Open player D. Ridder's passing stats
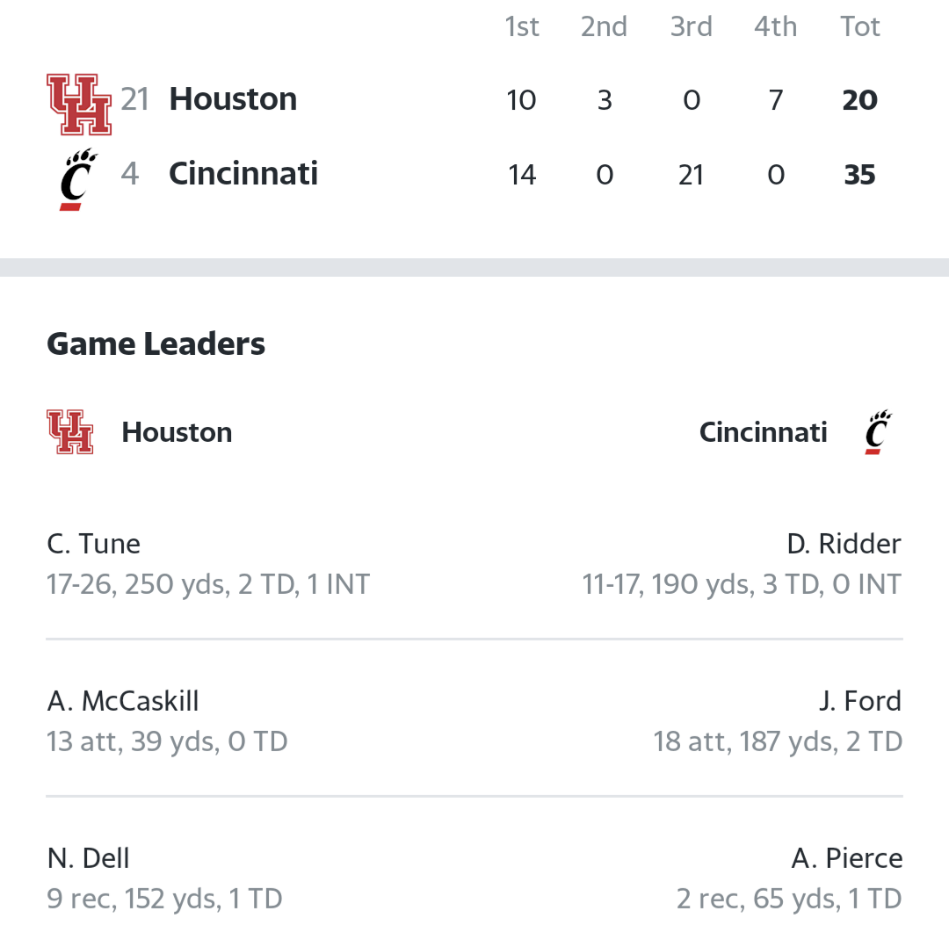The height and width of the screenshot is (947, 949). (x=742, y=564)
